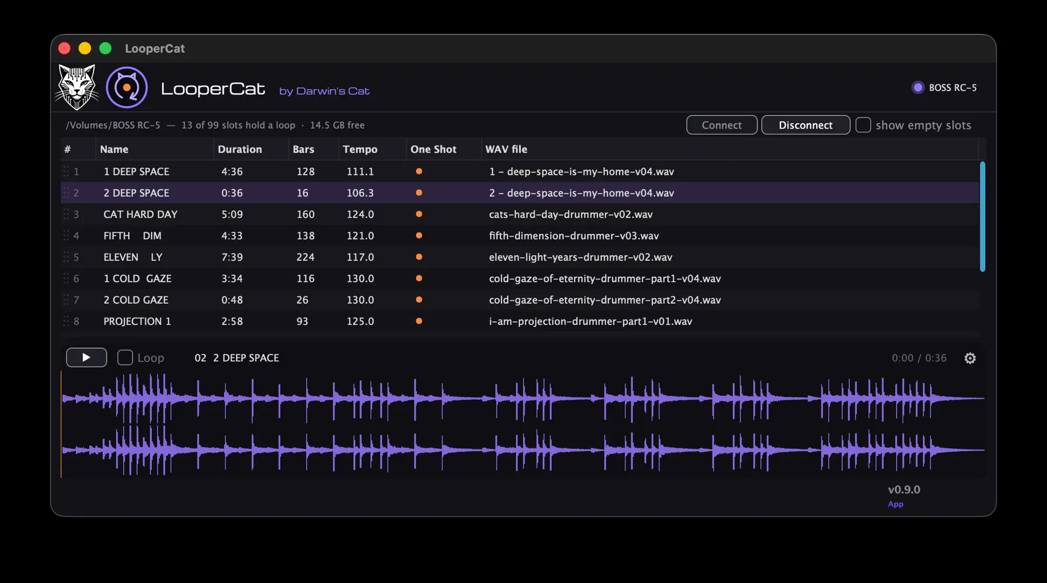Click the v0.9.0 version label

pyautogui.click(x=904, y=490)
